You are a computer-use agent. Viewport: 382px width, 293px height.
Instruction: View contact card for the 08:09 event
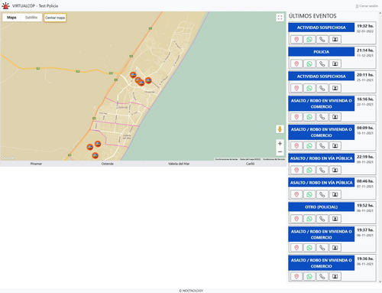click(x=335, y=145)
